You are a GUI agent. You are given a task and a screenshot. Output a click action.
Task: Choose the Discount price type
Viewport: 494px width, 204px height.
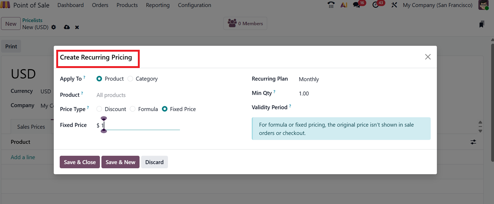(x=99, y=109)
